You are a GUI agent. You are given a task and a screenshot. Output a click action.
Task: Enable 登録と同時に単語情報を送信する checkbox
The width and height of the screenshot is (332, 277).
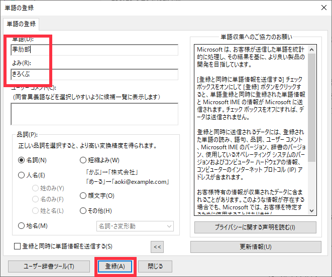click(x=18, y=246)
